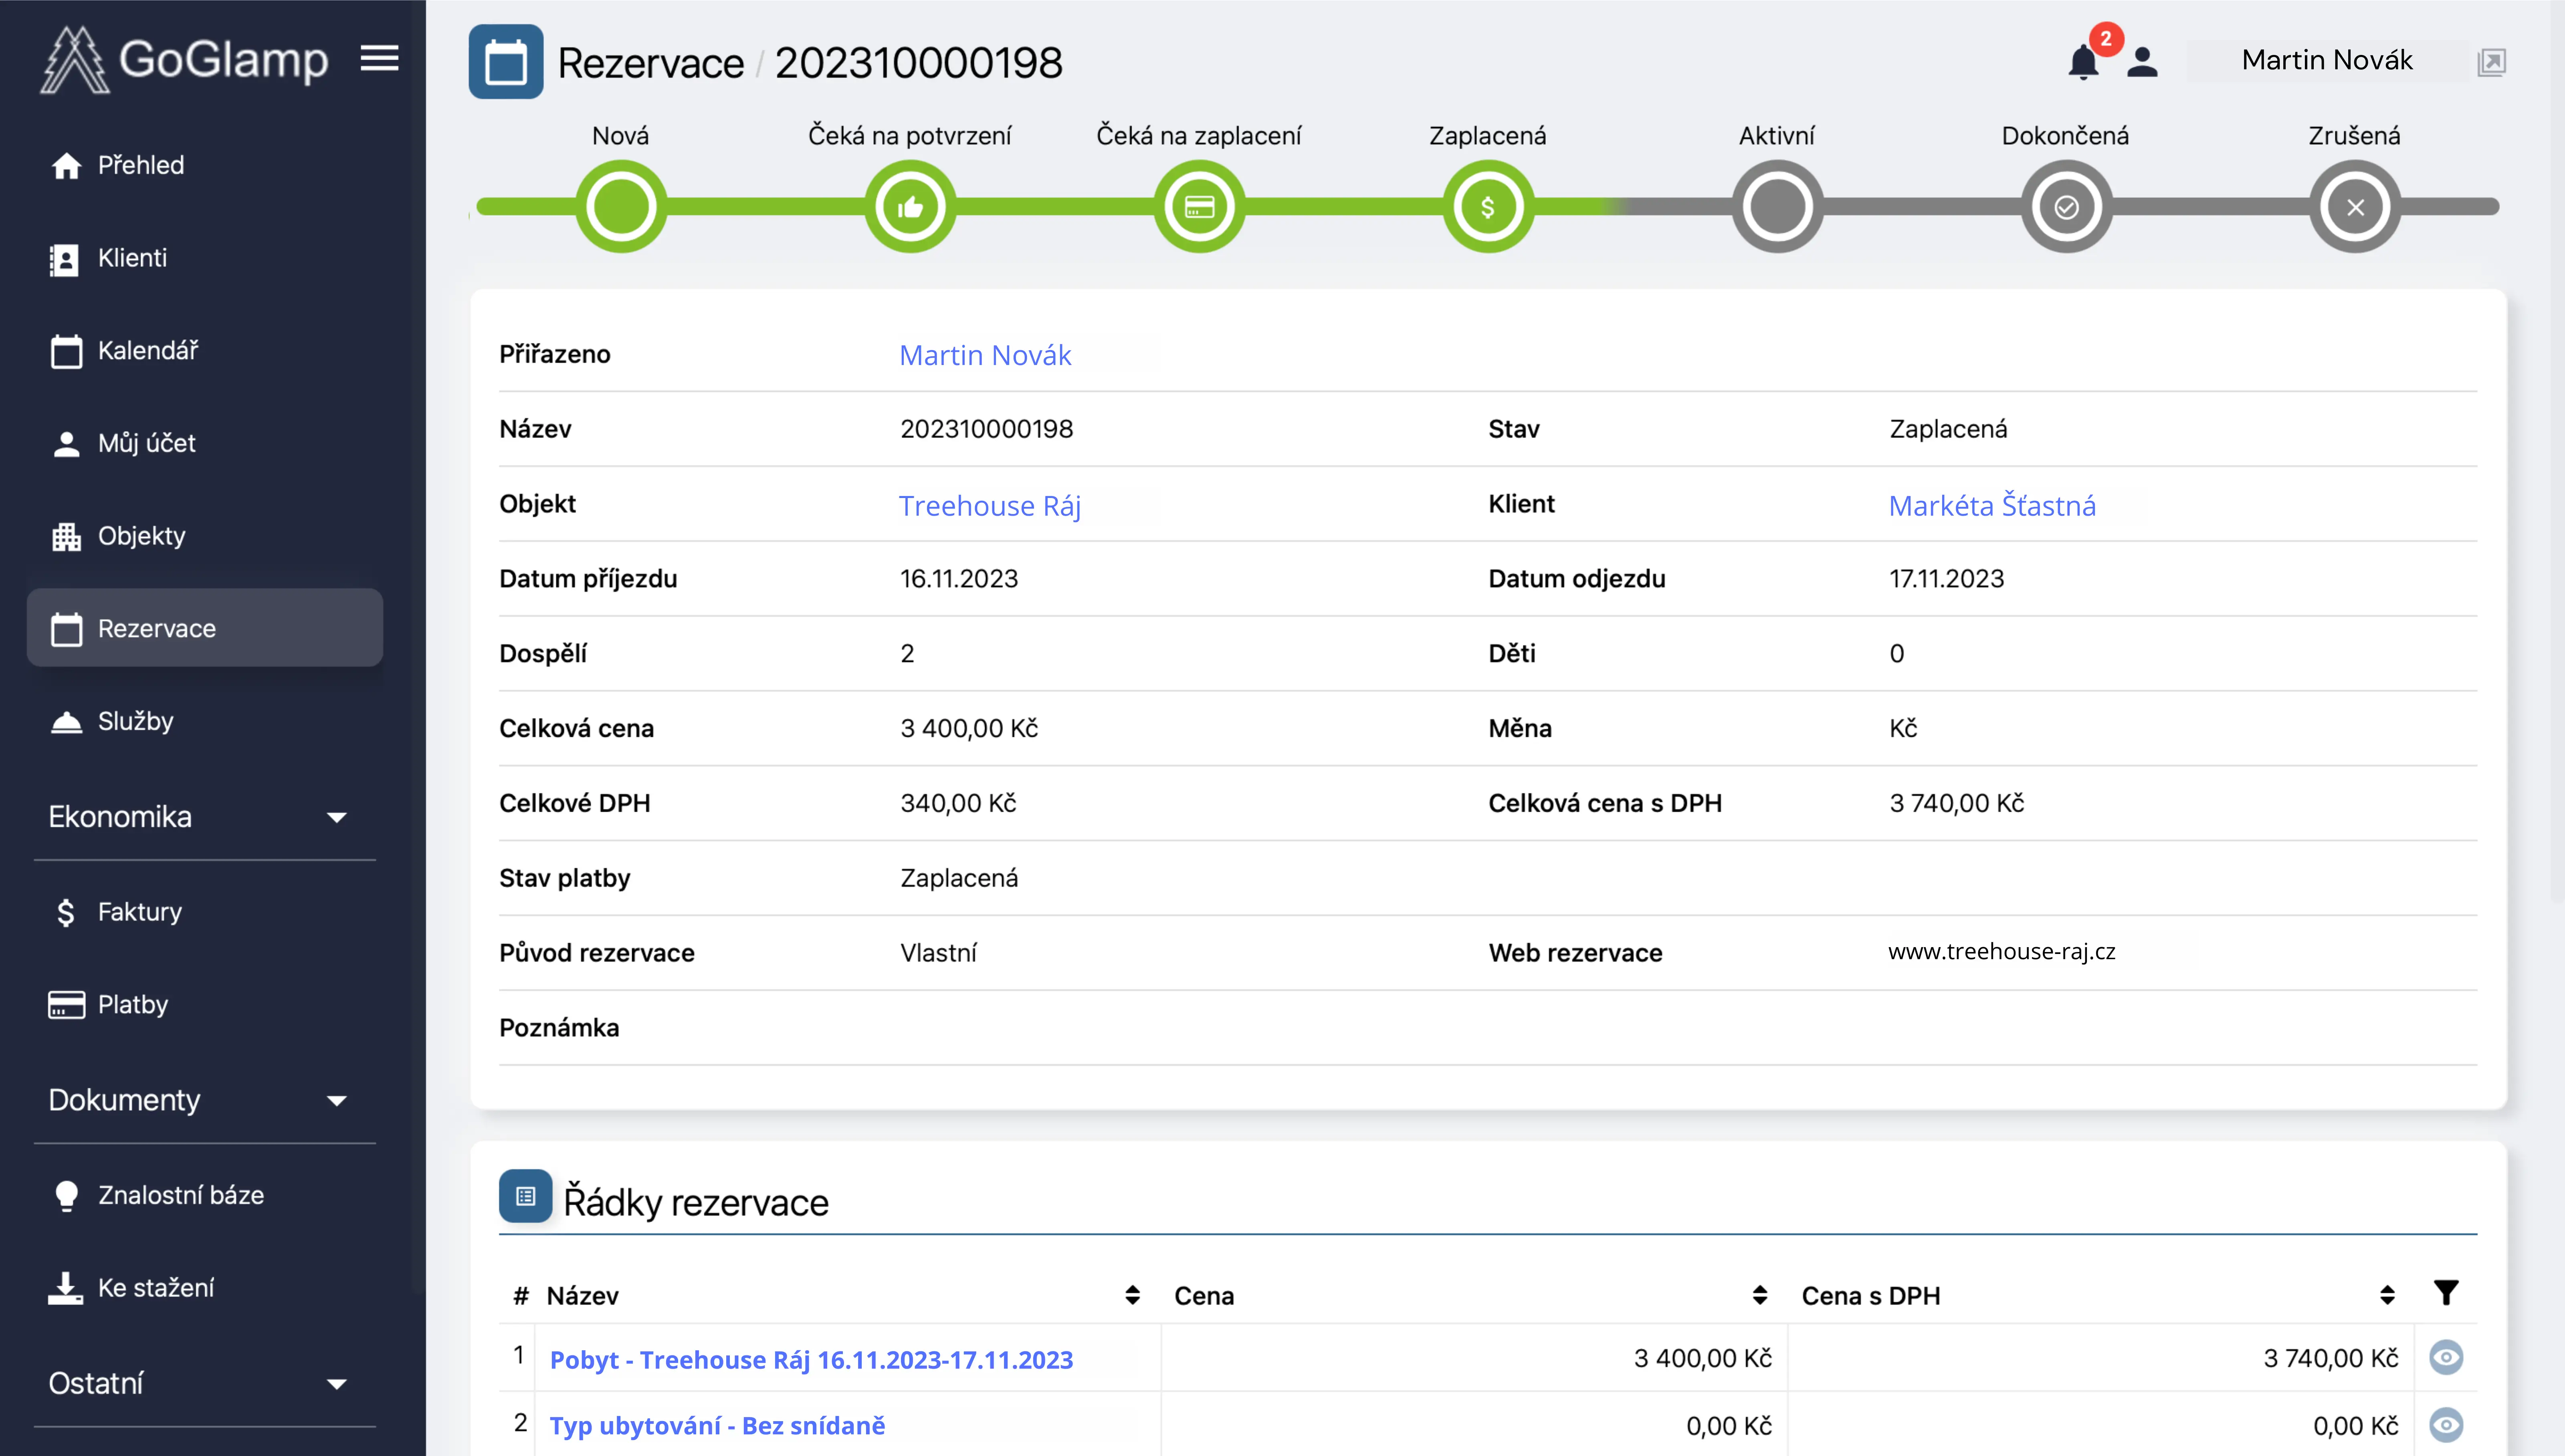Open Rezervace in sidebar
The height and width of the screenshot is (1456, 2565).
tap(205, 628)
